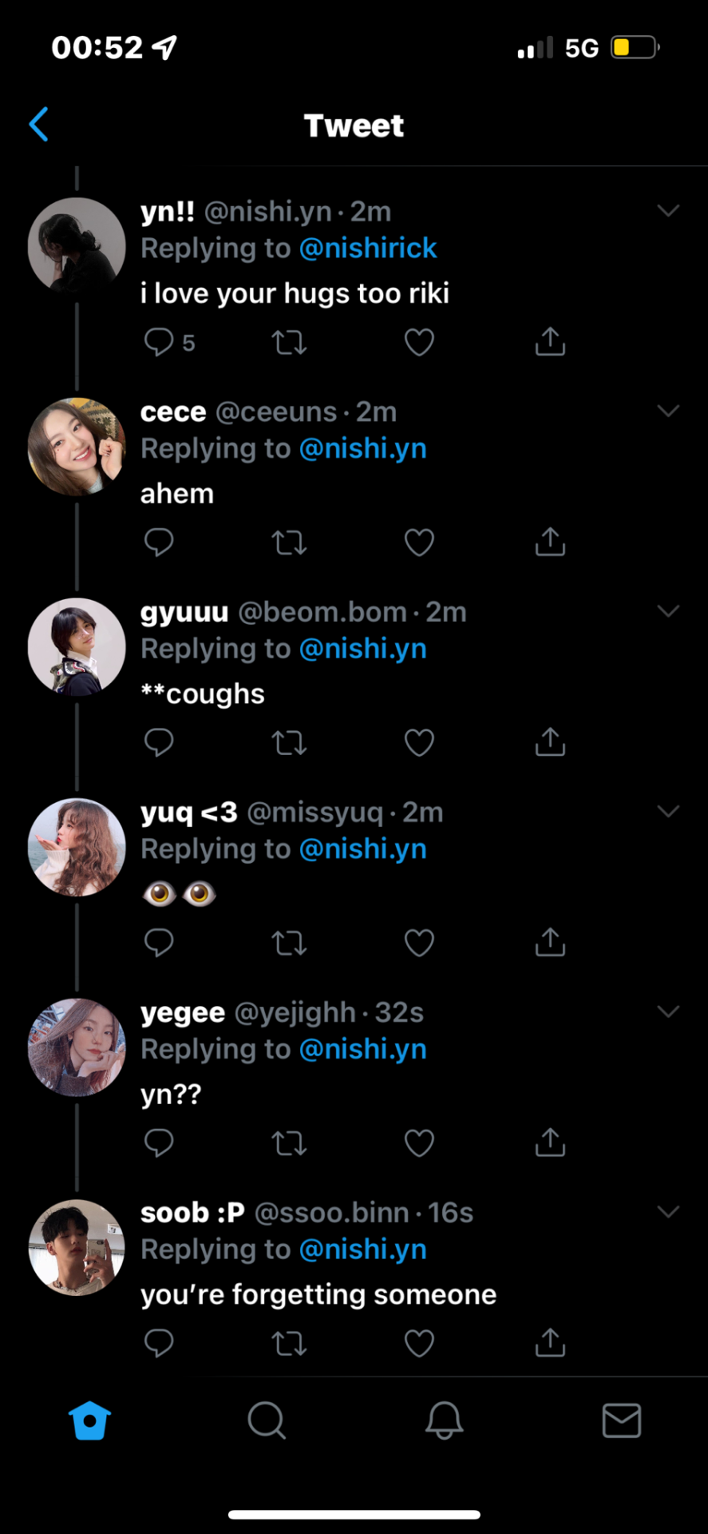
Task: Open options chevron on gyuuu's tweet
Action: coord(668,611)
